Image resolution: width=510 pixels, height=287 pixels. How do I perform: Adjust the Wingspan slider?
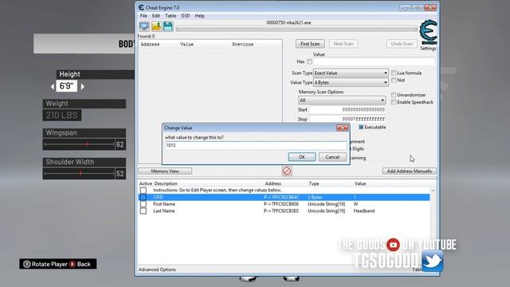[79, 144]
